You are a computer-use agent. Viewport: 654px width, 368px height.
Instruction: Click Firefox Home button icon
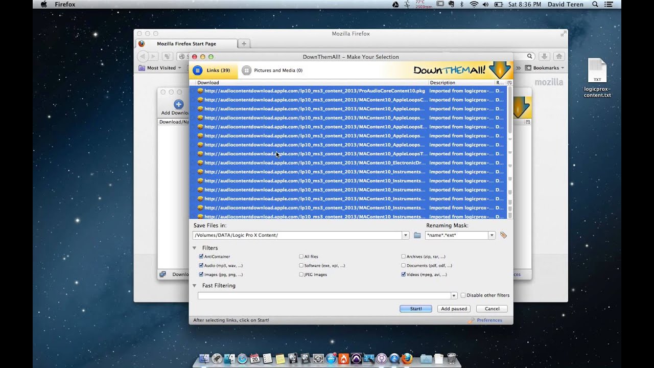(x=559, y=56)
